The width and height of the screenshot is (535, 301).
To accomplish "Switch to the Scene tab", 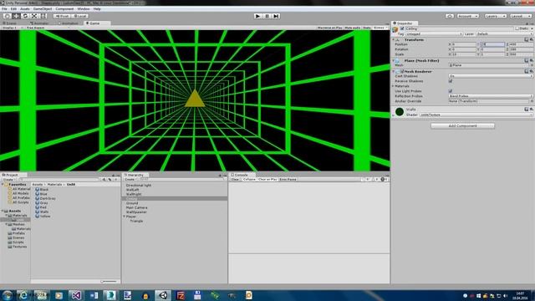I will click(x=10, y=23).
